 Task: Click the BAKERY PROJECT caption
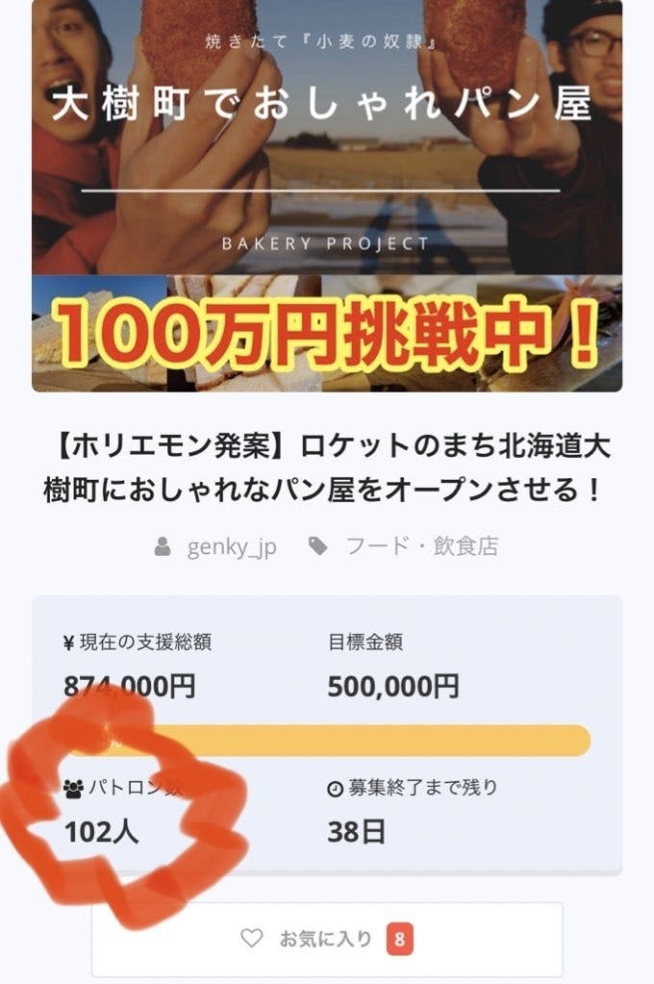click(326, 243)
